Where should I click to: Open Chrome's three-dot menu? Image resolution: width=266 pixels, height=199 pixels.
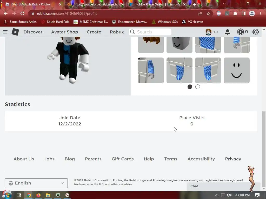[260, 13]
